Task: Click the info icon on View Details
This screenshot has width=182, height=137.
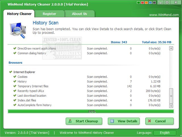Action: pyautogui.click(x=112, y=121)
